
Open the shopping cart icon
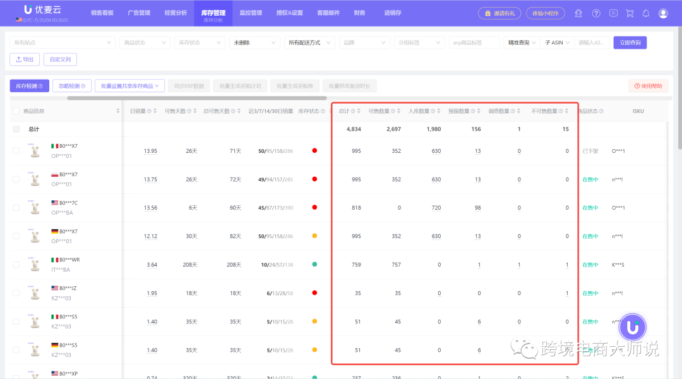click(x=631, y=13)
